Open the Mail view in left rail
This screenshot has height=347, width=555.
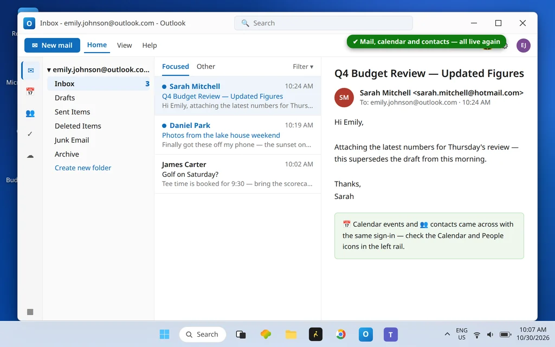30,70
